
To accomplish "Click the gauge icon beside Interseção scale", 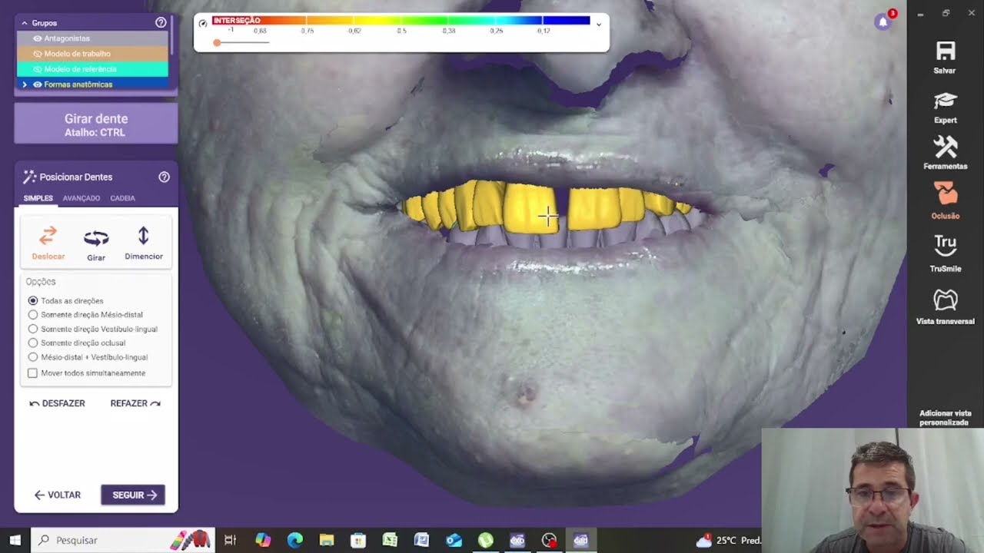I will click(203, 23).
